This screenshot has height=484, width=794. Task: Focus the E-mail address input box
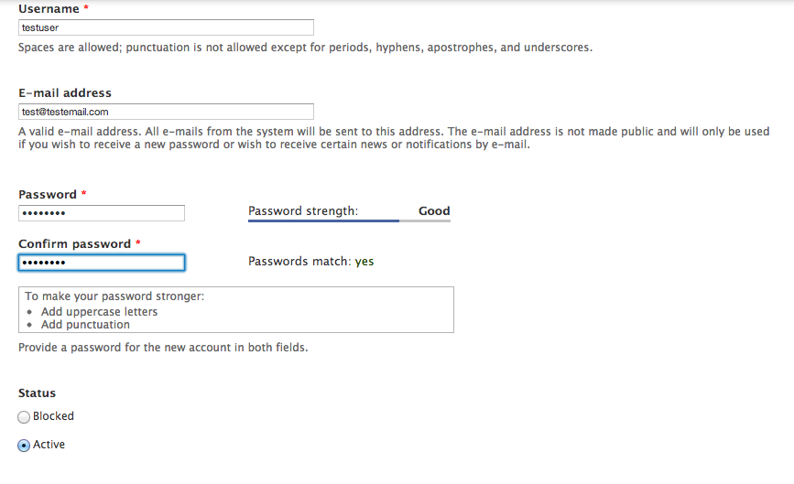pos(166,112)
